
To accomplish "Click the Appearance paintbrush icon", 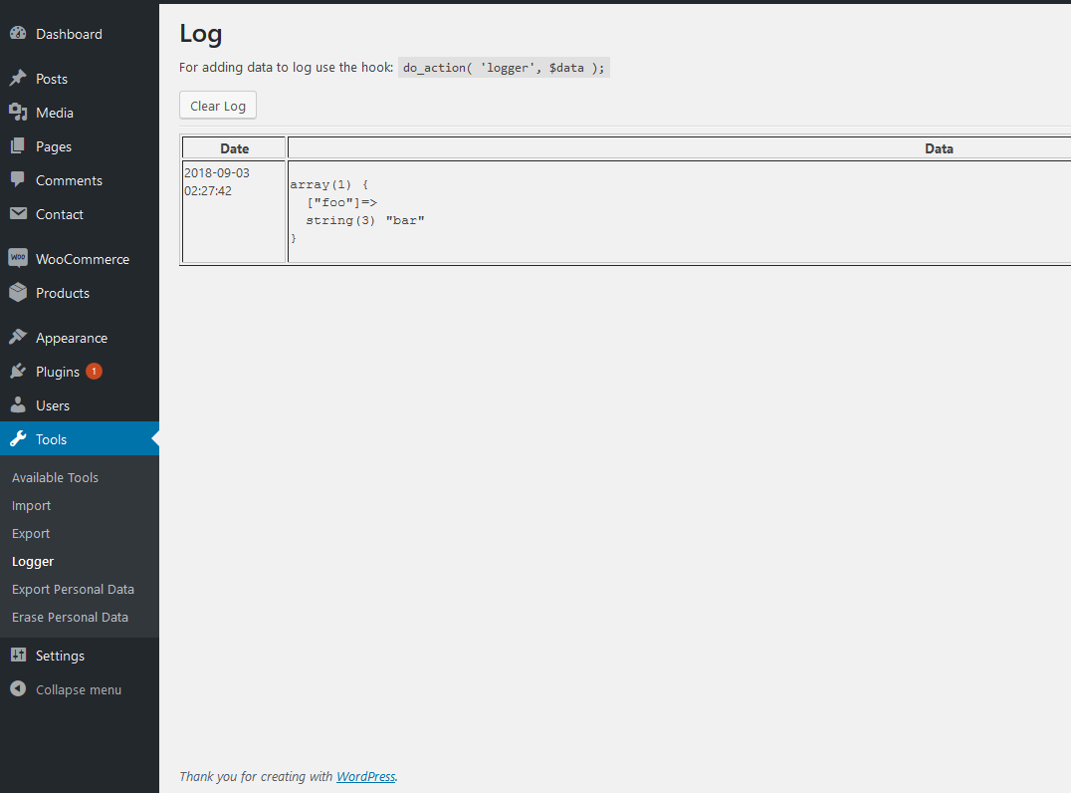I will point(18,338).
